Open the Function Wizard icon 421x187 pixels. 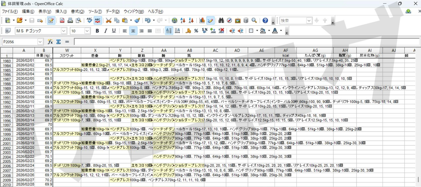pos(50,42)
